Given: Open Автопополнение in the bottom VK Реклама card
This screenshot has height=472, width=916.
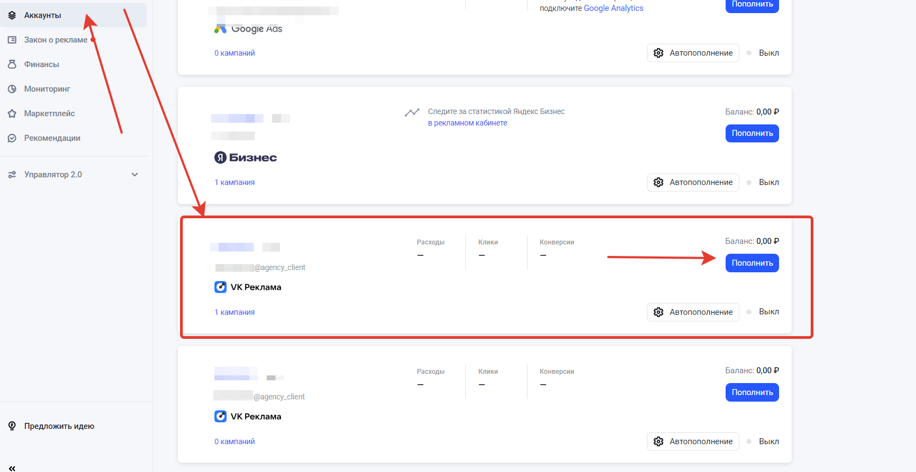Looking at the screenshot, I should (x=693, y=441).
